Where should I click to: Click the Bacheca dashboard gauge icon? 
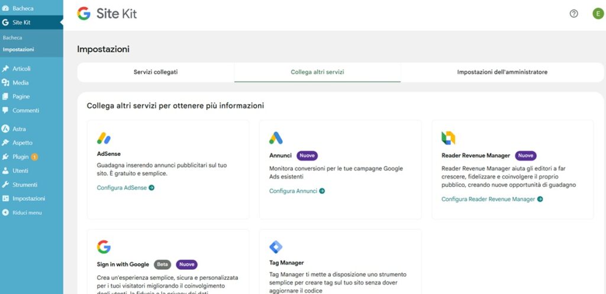click(5, 8)
